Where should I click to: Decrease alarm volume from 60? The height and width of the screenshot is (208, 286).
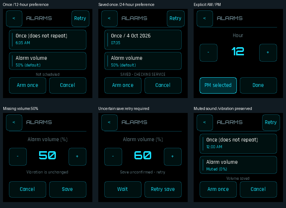pyautogui.click(x=113, y=157)
